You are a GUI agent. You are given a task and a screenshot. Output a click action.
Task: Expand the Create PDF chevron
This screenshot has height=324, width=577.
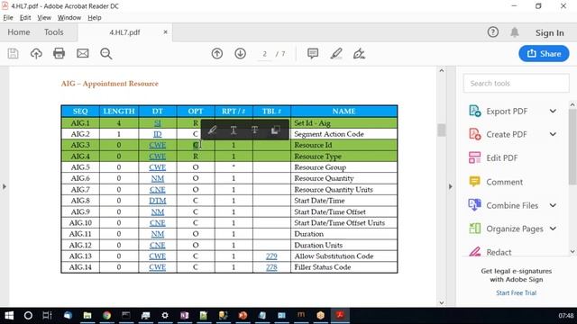[x=553, y=134]
